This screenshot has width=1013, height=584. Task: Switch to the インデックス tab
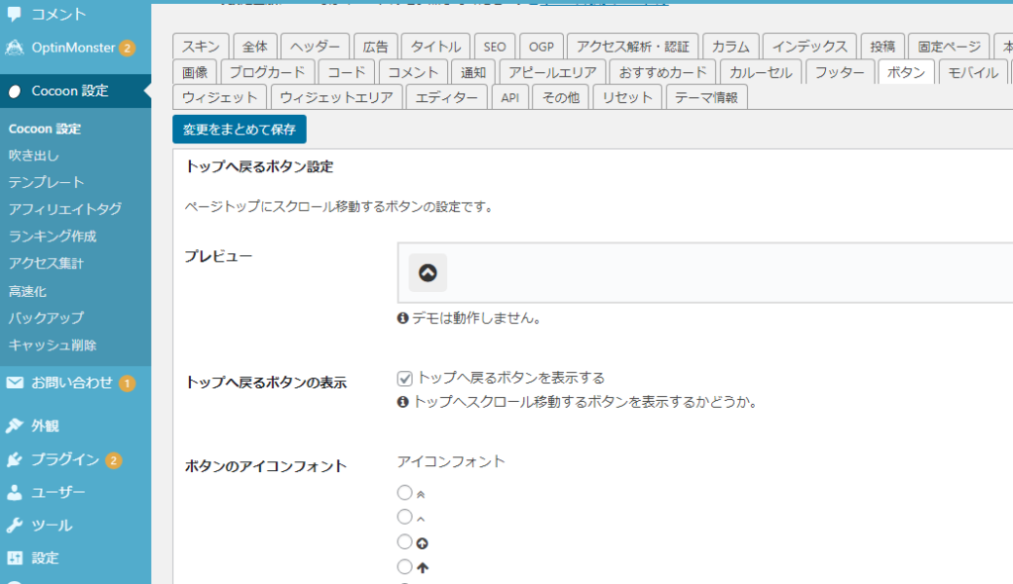point(809,47)
